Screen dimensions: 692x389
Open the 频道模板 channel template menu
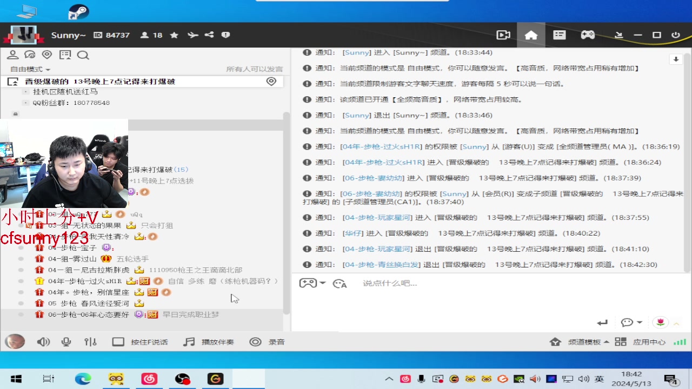580,342
